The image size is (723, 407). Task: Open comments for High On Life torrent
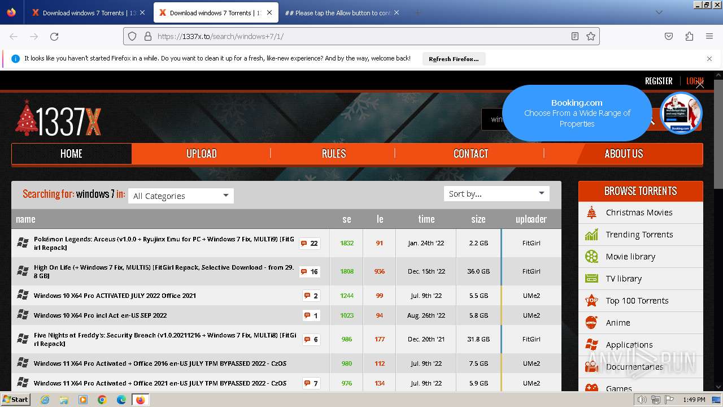point(310,272)
